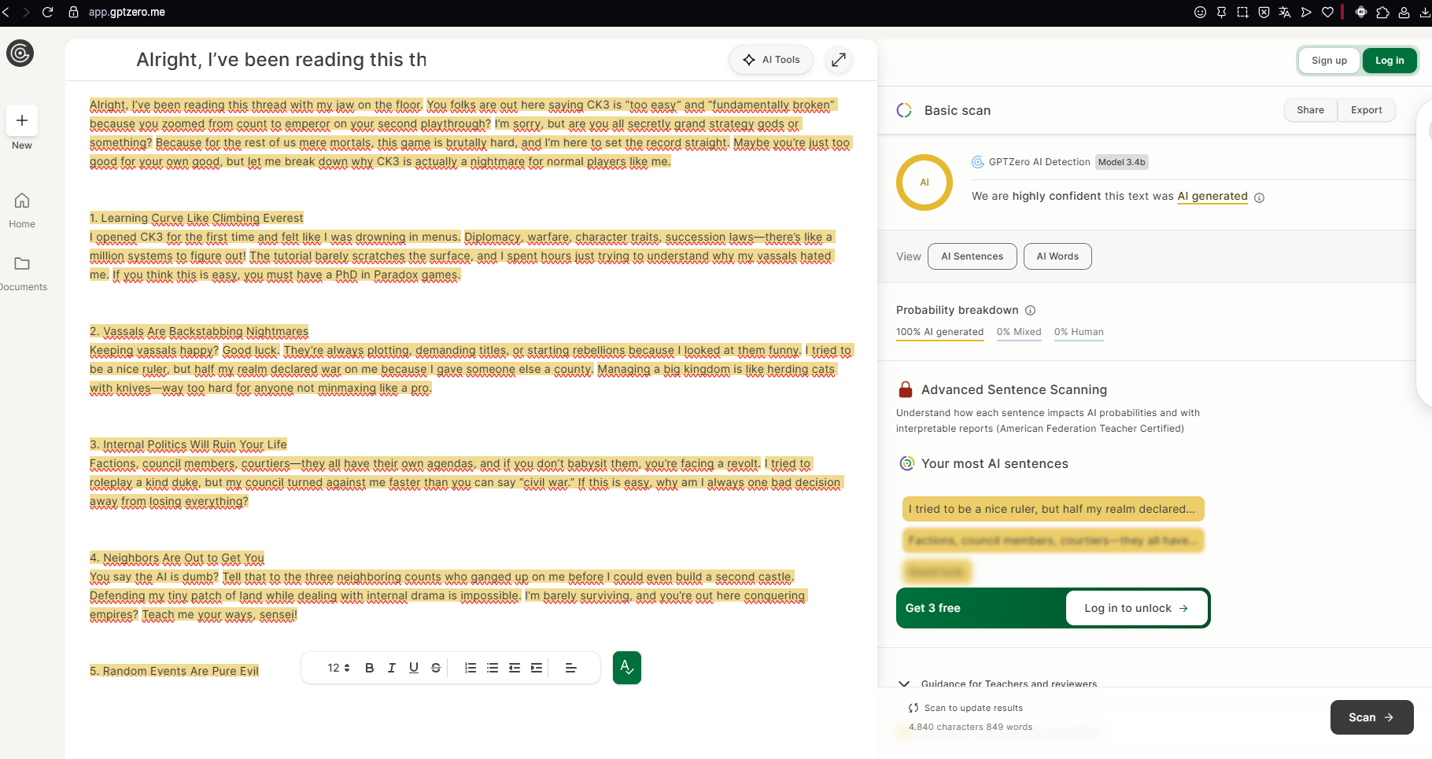Switch view to AI Sentences
The image size is (1432, 759).
click(x=972, y=256)
